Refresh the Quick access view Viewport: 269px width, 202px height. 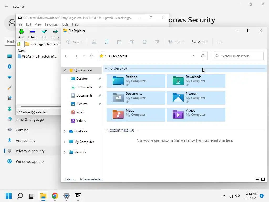tap(203, 56)
